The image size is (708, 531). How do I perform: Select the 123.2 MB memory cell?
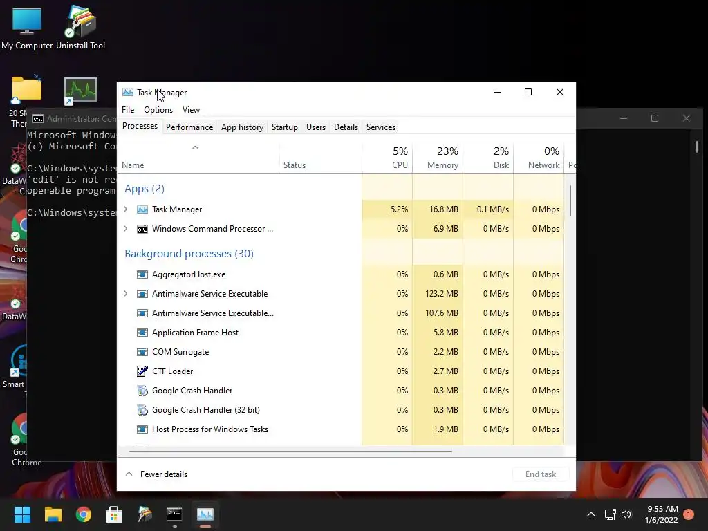coord(438,294)
